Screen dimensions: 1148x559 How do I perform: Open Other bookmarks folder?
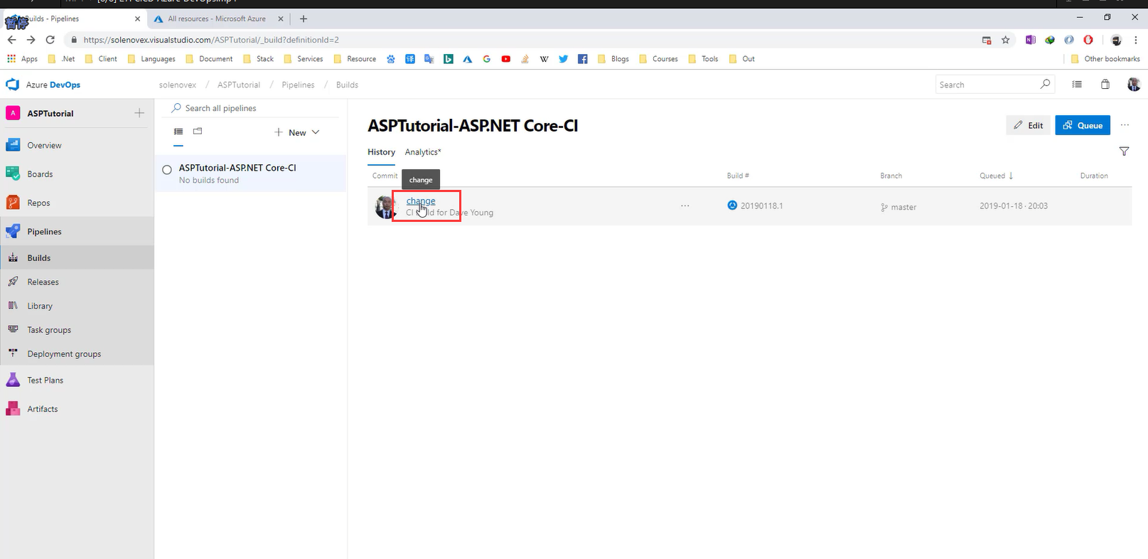pyautogui.click(x=1105, y=59)
